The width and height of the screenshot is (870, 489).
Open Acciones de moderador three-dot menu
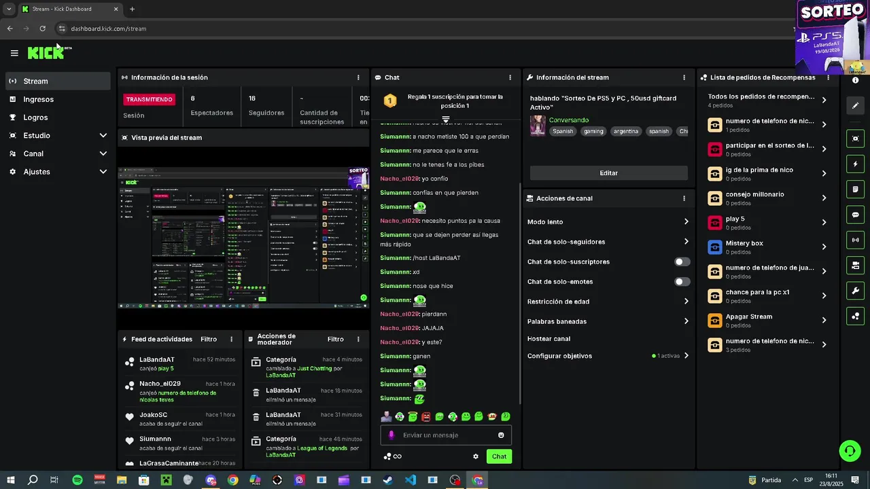tap(358, 339)
